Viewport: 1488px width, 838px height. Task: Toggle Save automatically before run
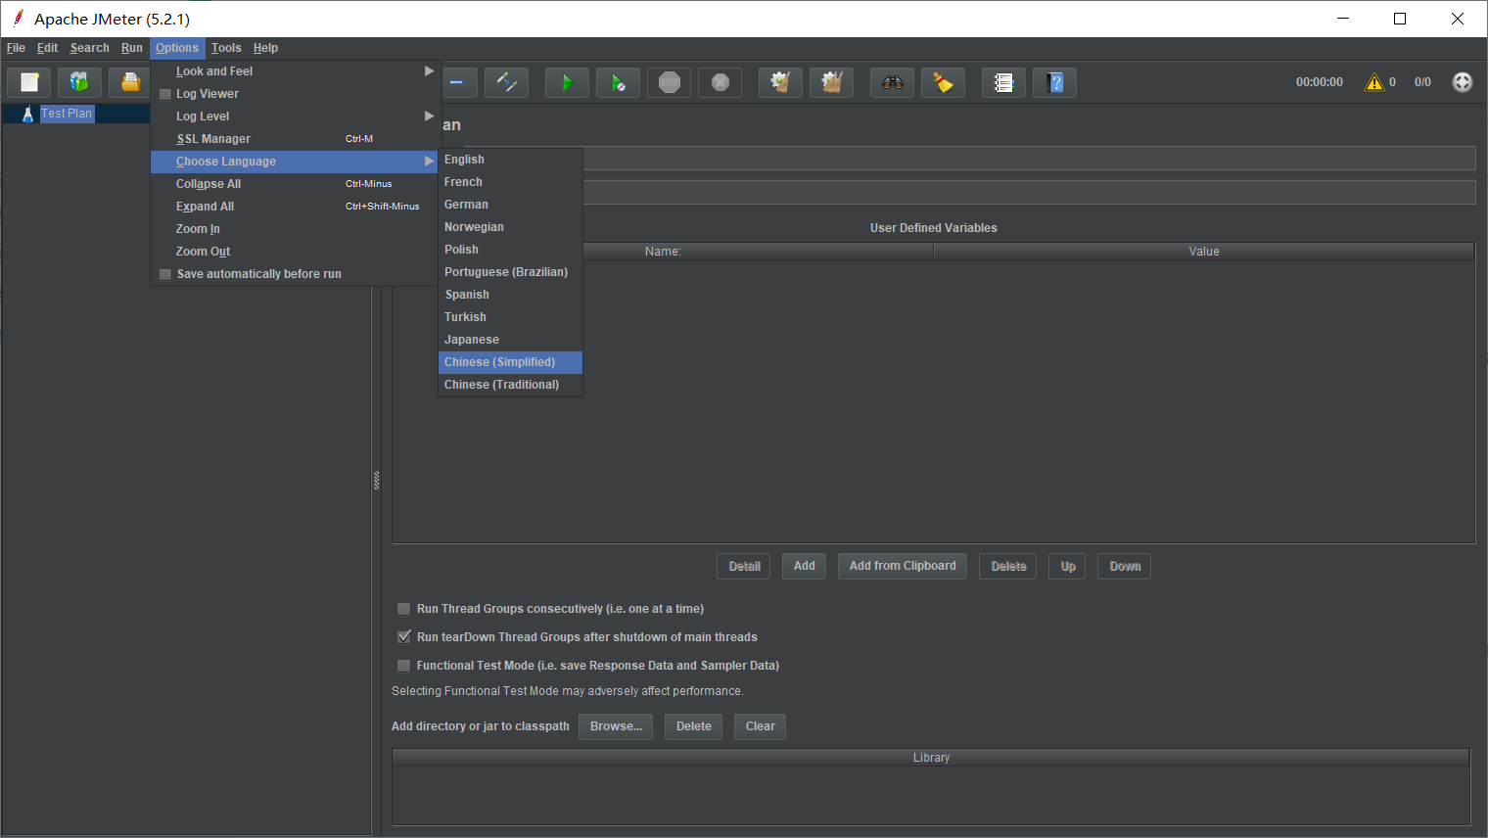coord(165,274)
